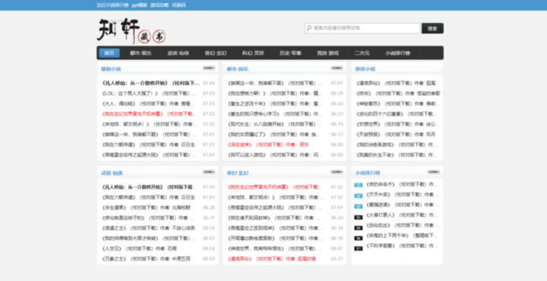Open the 奇幻 玄幻 navigation tab
This screenshot has width=547, height=281.
click(x=216, y=53)
